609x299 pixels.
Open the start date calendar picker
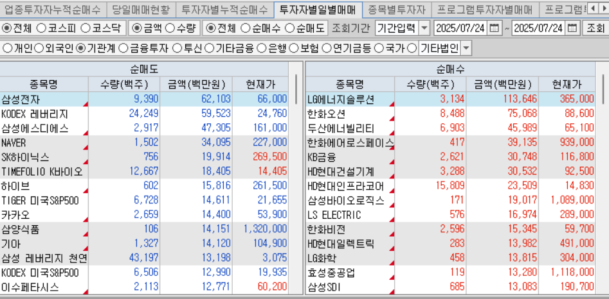[494, 28]
